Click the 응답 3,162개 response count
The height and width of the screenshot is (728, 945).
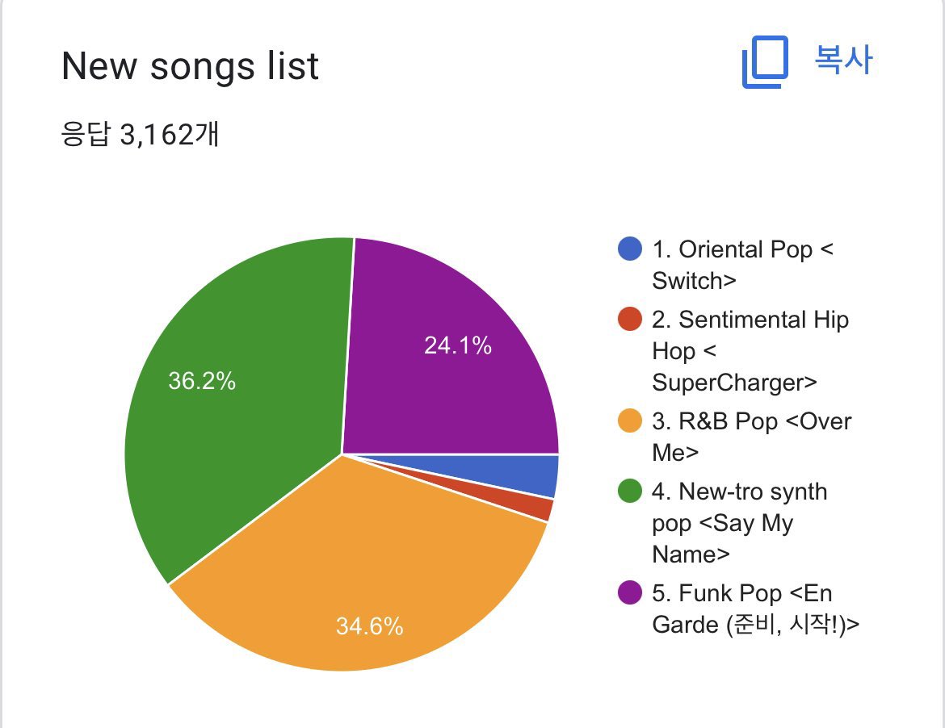140,134
